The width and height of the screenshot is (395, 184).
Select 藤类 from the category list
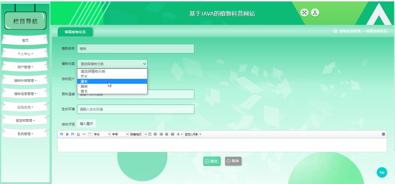point(112,86)
